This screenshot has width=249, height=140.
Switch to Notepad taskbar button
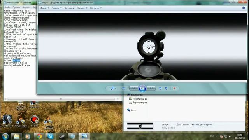click(73, 136)
